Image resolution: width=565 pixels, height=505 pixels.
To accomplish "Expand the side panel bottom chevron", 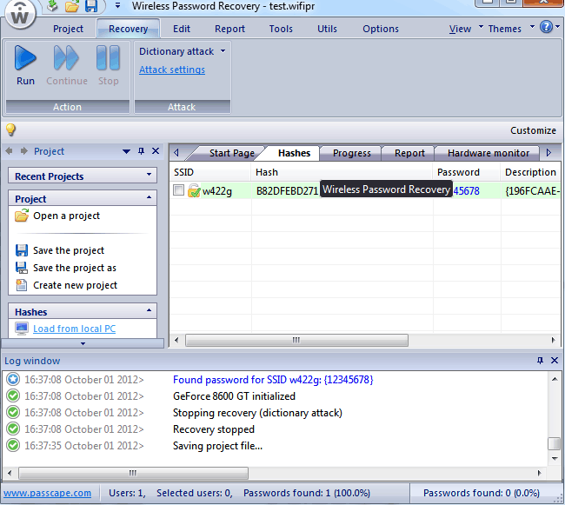I will pyautogui.click(x=83, y=343).
